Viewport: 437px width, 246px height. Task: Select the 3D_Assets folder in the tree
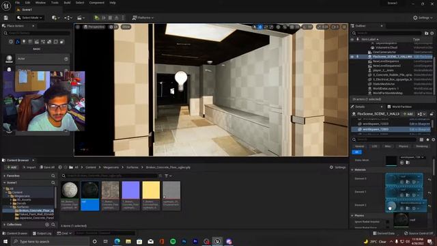pyautogui.click(x=24, y=200)
